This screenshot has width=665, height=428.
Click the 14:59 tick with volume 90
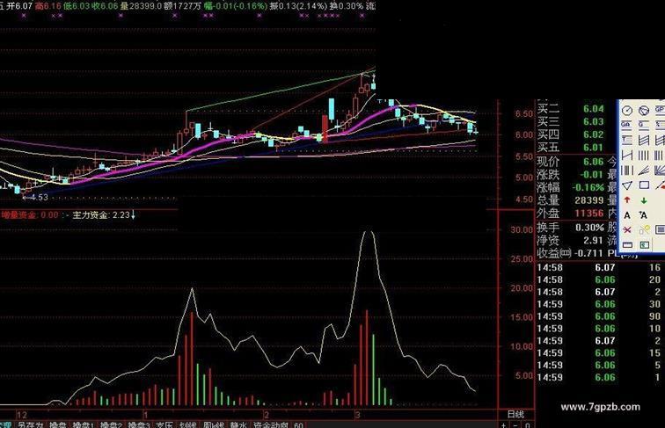click(599, 316)
